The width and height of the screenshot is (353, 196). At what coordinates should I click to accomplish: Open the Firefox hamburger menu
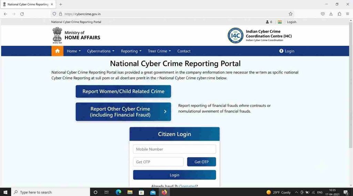[347, 14]
